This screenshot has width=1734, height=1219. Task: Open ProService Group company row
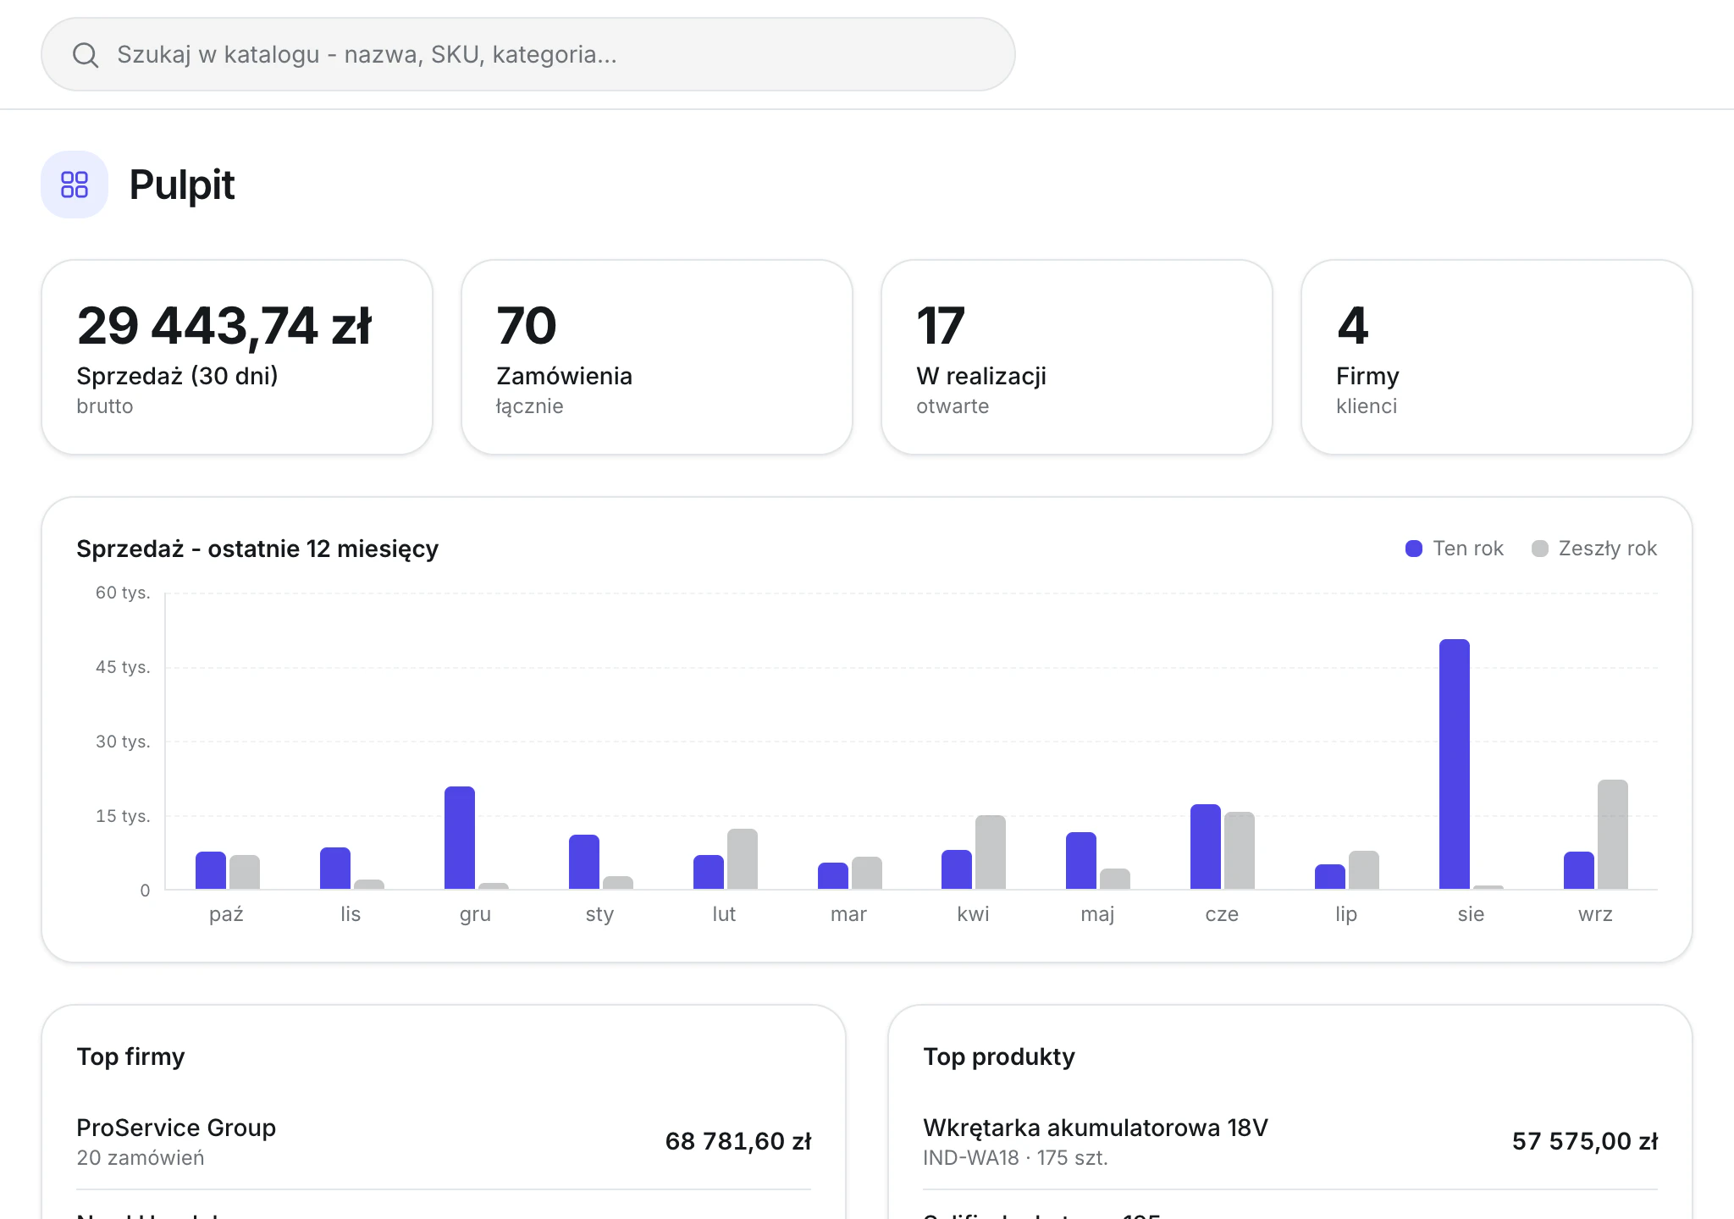click(x=444, y=1141)
